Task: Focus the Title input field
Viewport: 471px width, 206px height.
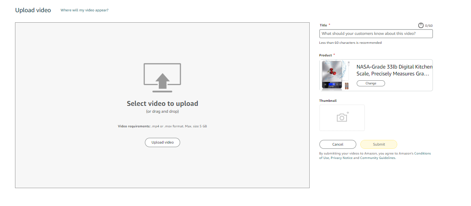Action: [376, 34]
